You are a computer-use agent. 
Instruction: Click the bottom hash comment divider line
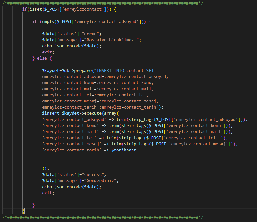tap(103, 217)
